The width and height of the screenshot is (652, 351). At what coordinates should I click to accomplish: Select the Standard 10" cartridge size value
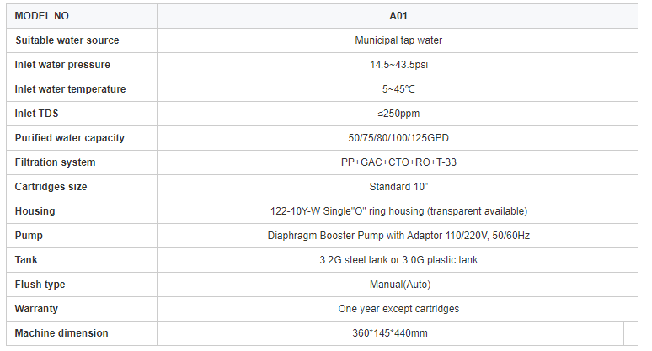coord(398,187)
